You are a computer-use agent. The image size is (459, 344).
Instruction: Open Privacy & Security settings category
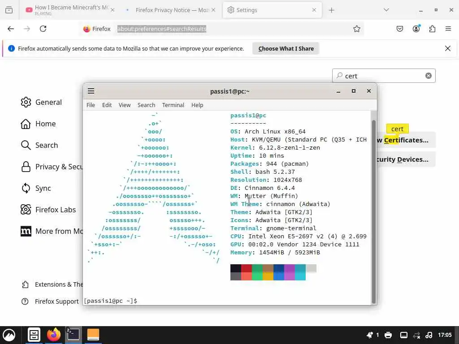pos(52,167)
